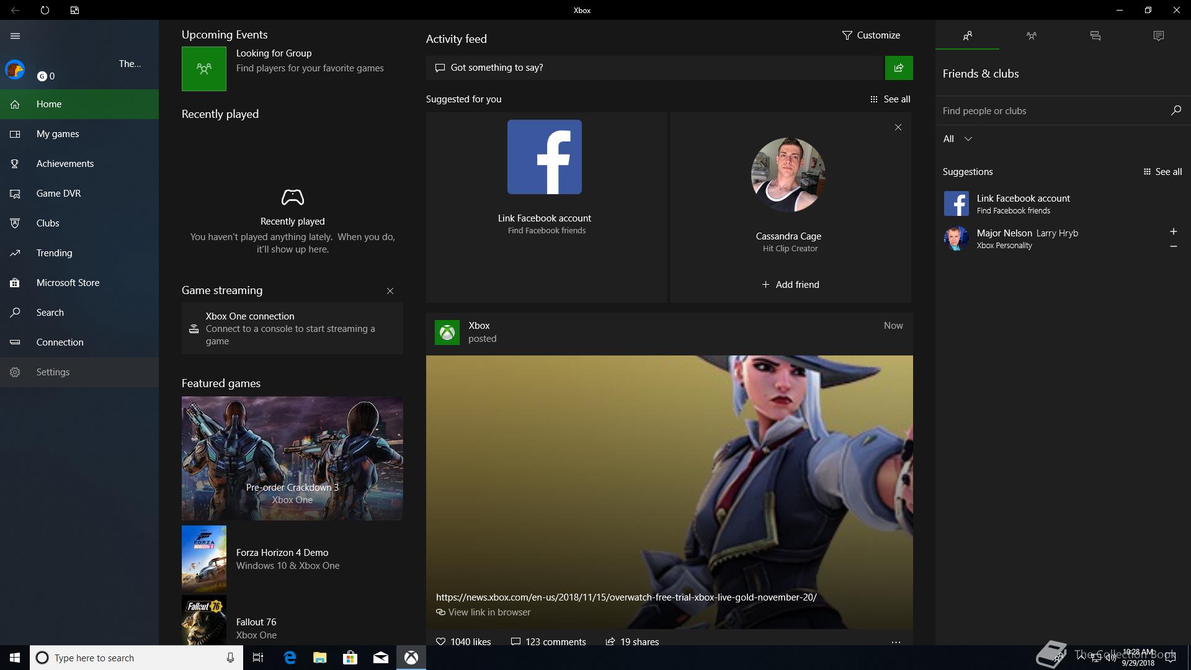Viewport: 1191px width, 670px height.
Task: Share the Xbox post
Action: [x=632, y=641]
